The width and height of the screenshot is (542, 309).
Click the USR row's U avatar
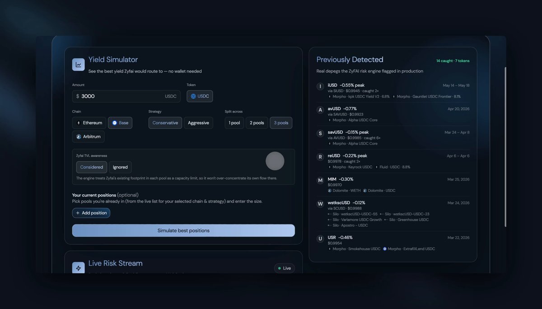click(320, 239)
